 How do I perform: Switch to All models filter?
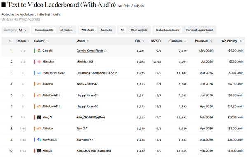[x=66, y=30]
